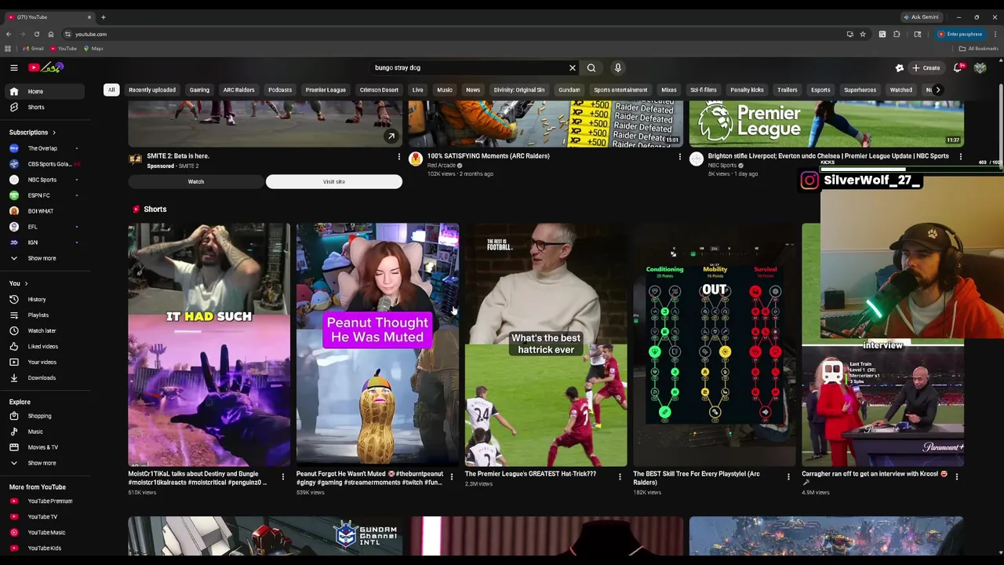This screenshot has height=565, width=1004.
Task: Select the Esports chip
Action: tap(820, 89)
